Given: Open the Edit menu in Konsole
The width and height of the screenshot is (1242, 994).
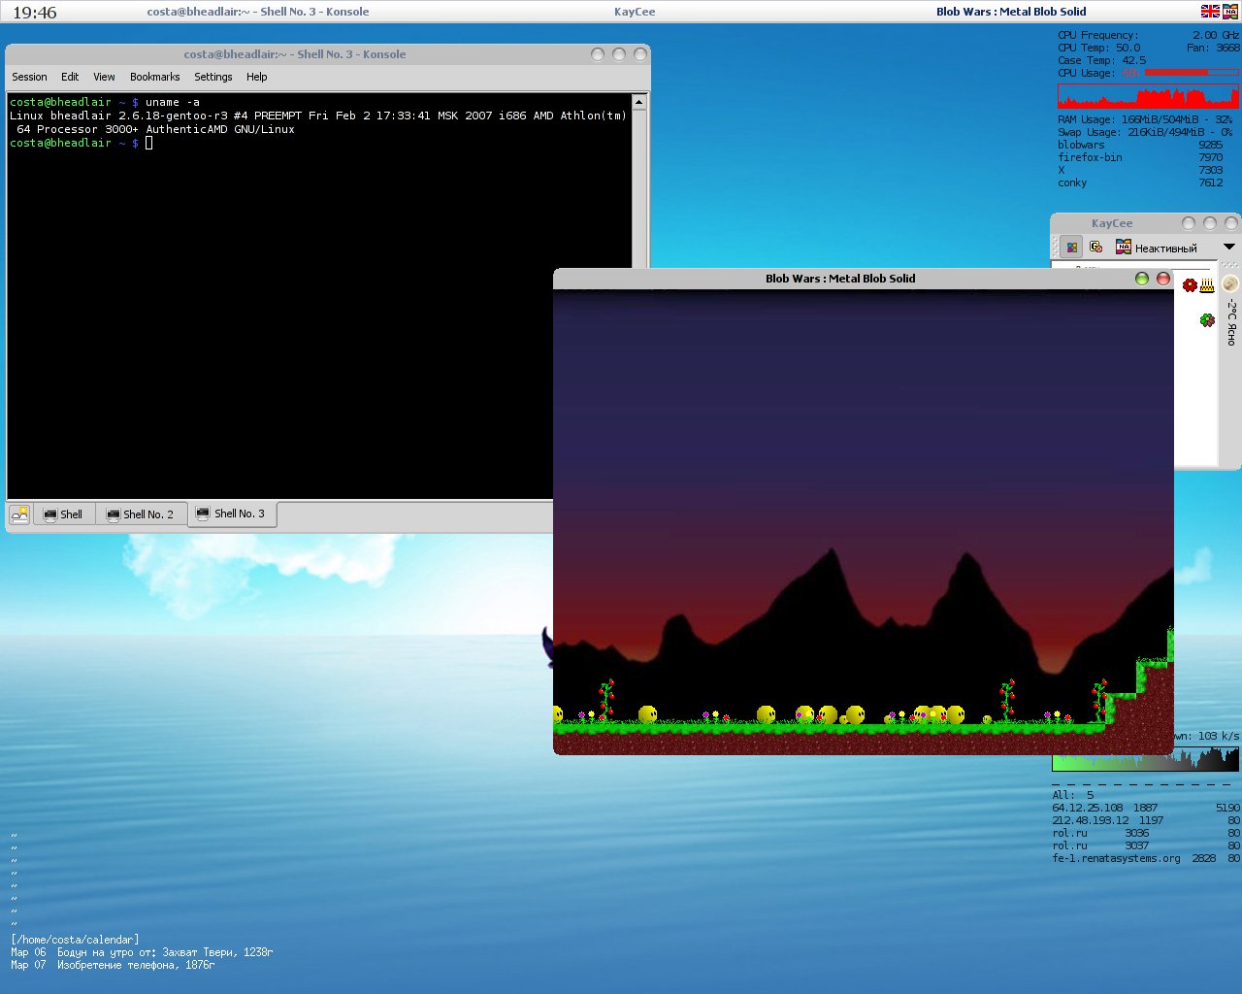Looking at the screenshot, I should (x=70, y=77).
